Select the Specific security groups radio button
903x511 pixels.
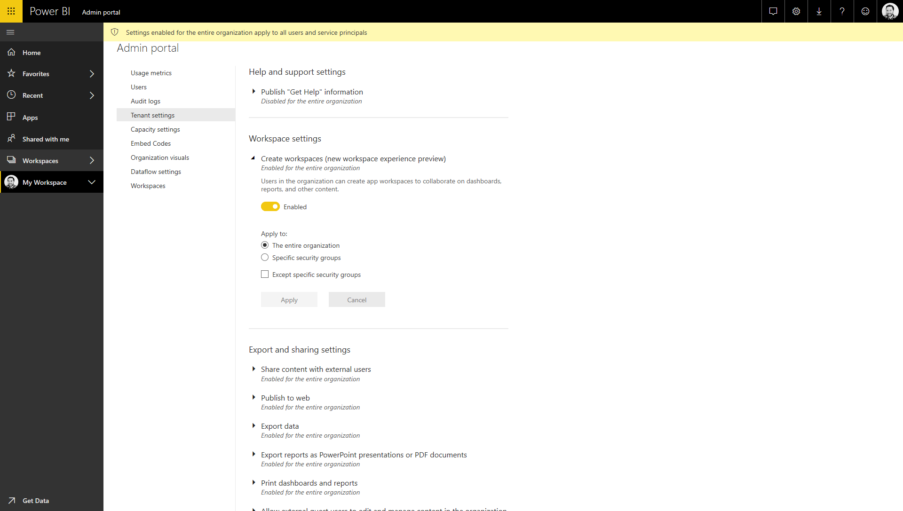pyautogui.click(x=265, y=257)
